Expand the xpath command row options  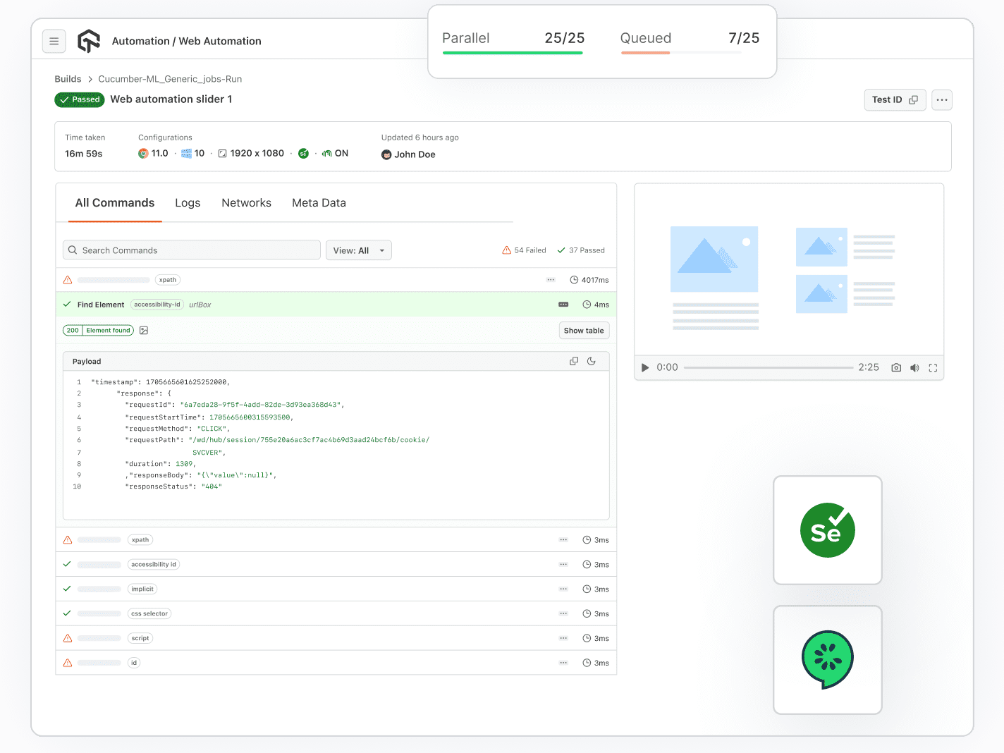pos(550,279)
